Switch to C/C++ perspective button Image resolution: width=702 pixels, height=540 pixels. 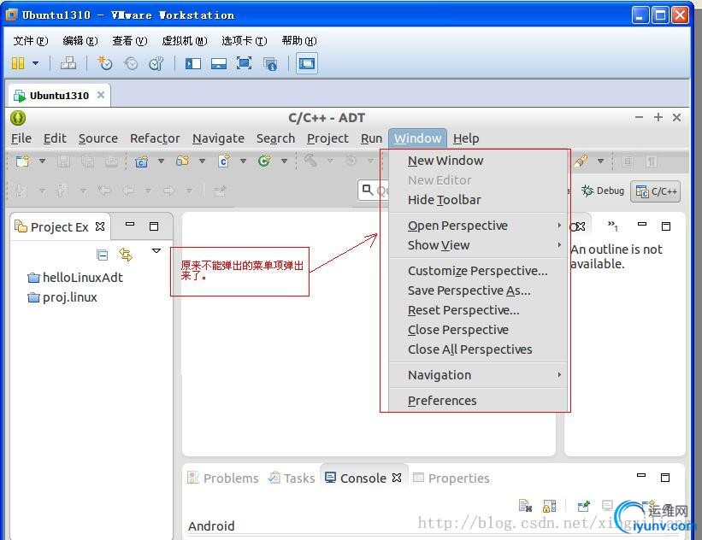pyautogui.click(x=656, y=191)
